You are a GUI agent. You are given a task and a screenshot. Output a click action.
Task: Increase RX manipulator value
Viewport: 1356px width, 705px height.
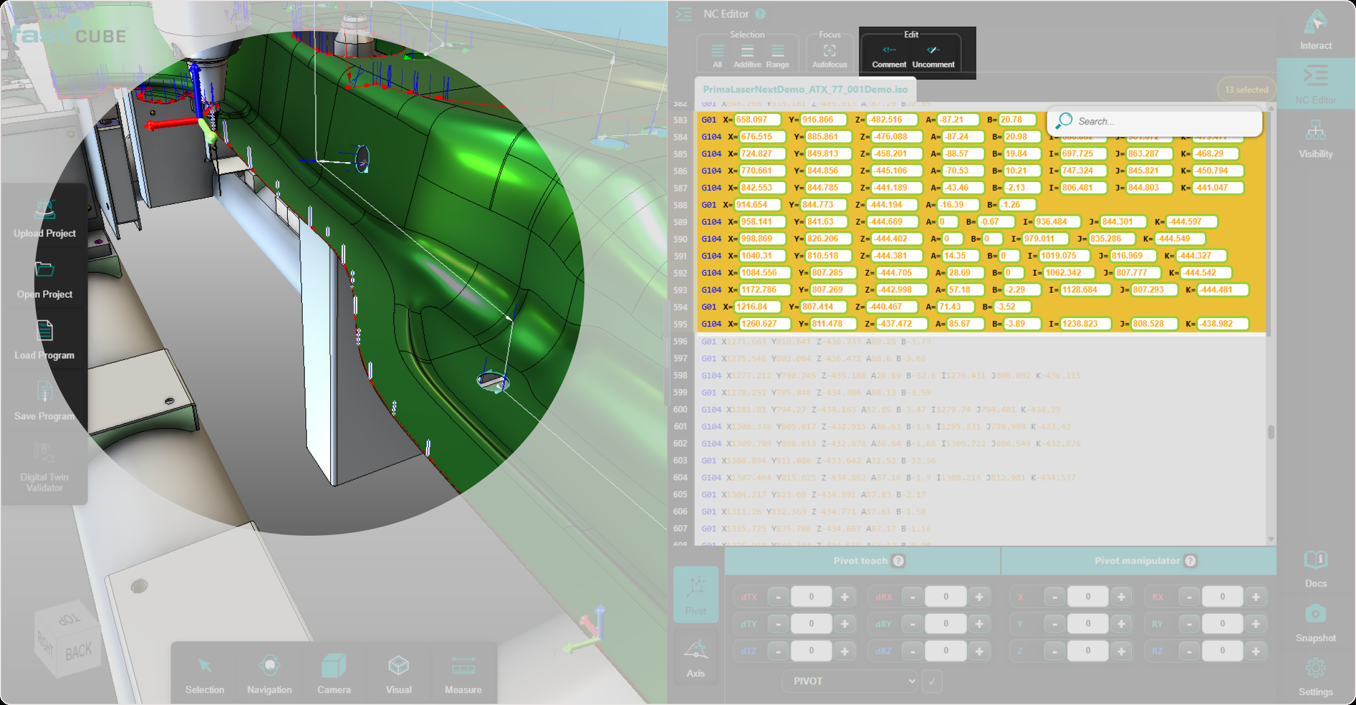[x=1256, y=597]
